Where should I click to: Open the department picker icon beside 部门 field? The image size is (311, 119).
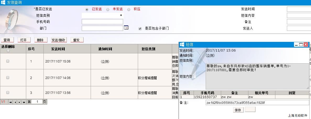pos(126,28)
